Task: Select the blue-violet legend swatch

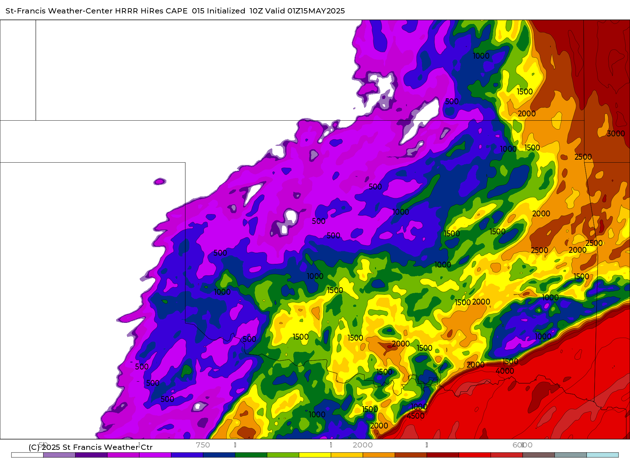Action: (x=187, y=455)
